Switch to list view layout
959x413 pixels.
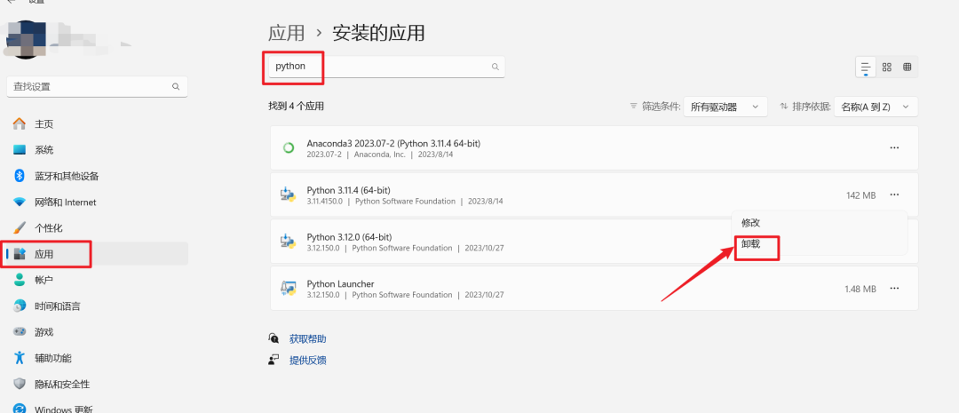tap(866, 67)
